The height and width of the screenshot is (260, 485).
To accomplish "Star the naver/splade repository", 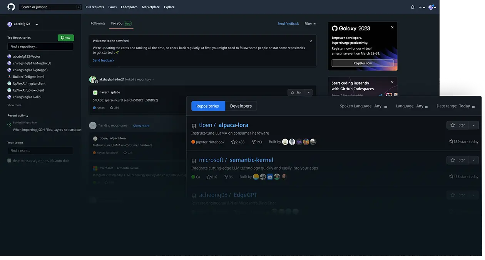I will coord(296,92).
